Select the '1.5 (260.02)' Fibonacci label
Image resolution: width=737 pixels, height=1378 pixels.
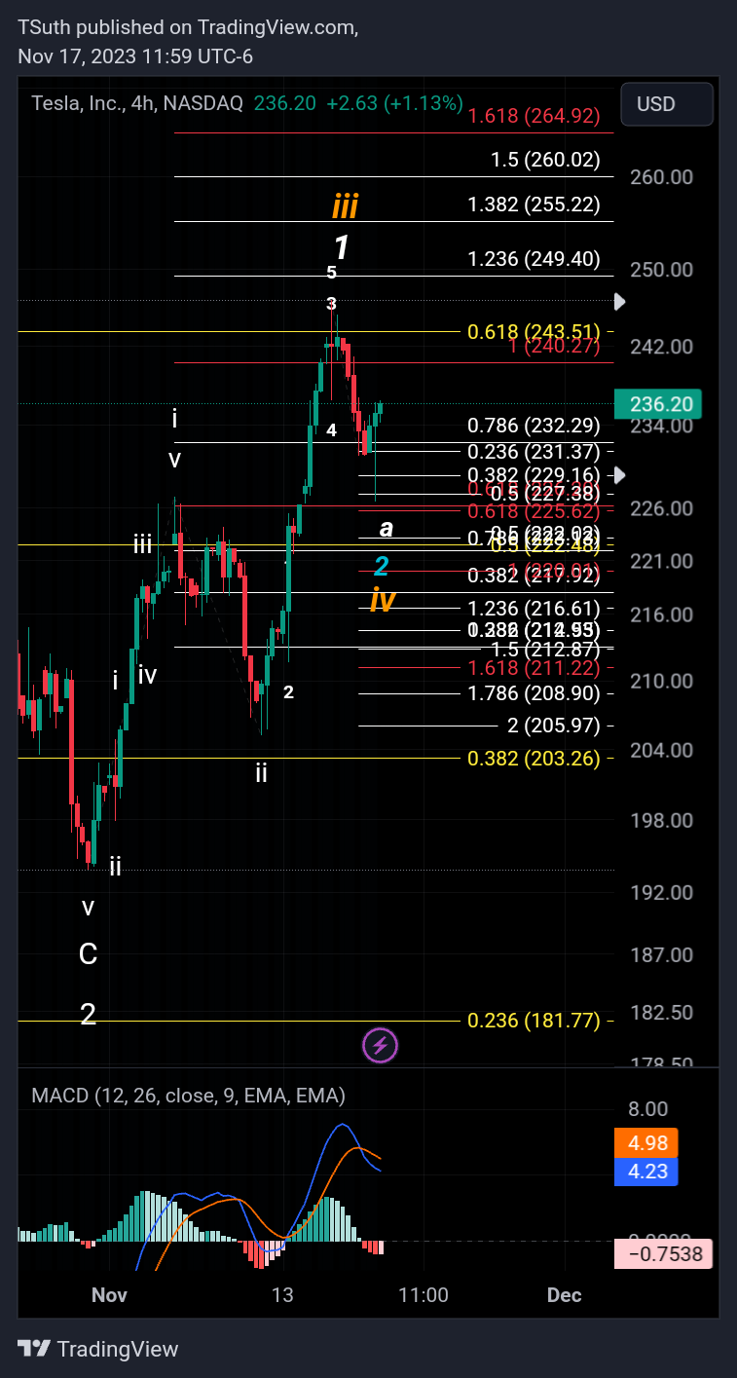coord(545,161)
